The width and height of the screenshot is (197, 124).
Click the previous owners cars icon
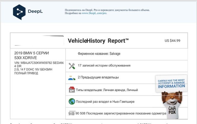[72, 78]
